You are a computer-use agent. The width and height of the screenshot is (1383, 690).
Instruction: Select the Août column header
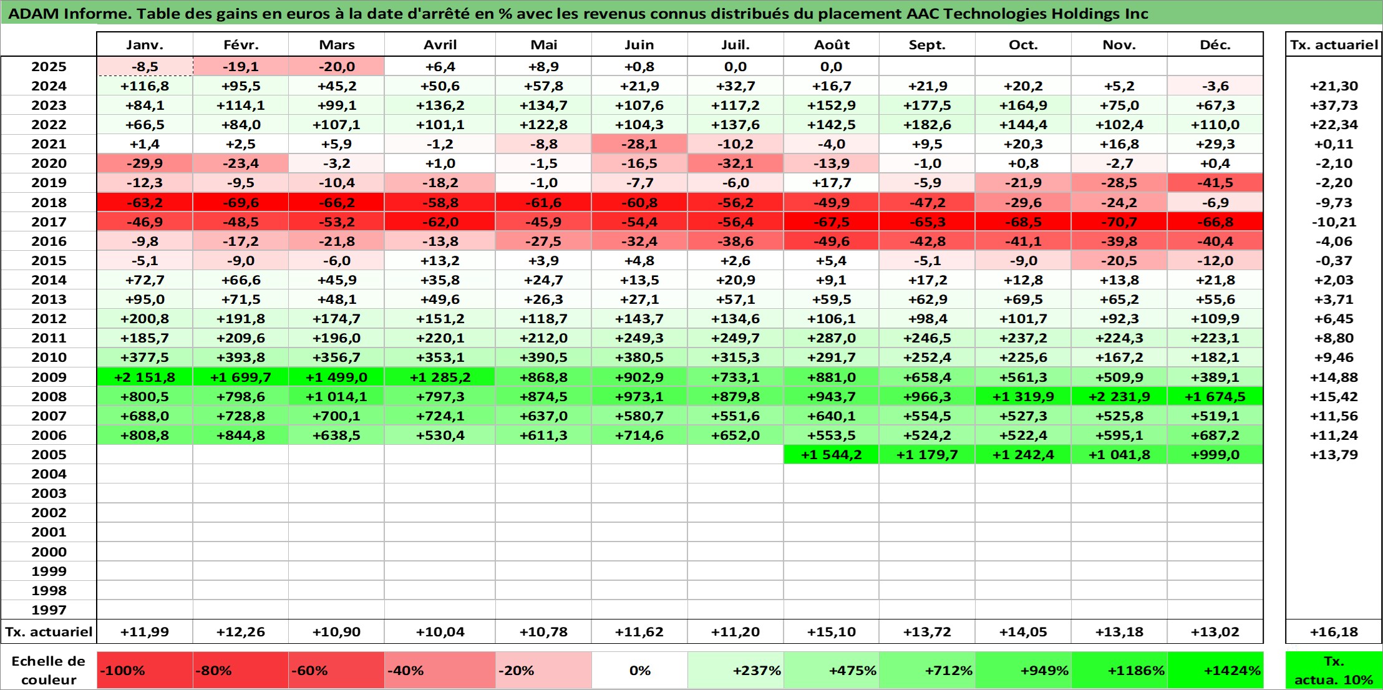(x=832, y=45)
